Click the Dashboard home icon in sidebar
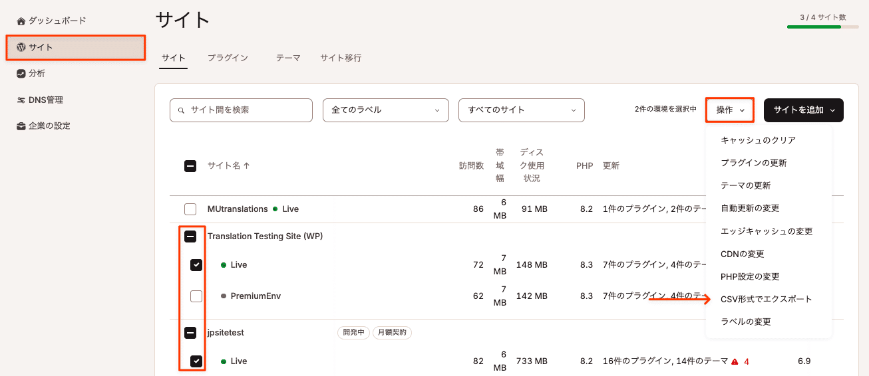Viewport: 869px width, 376px height. click(21, 21)
